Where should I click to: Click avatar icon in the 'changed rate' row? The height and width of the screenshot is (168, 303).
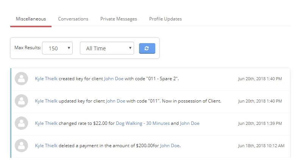(22, 123)
